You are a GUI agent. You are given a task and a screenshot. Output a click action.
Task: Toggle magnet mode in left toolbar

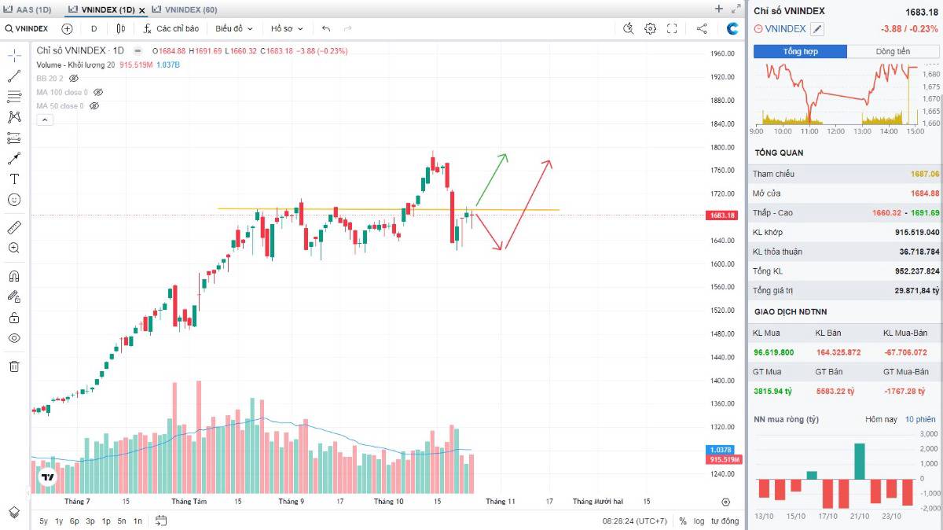[14, 276]
